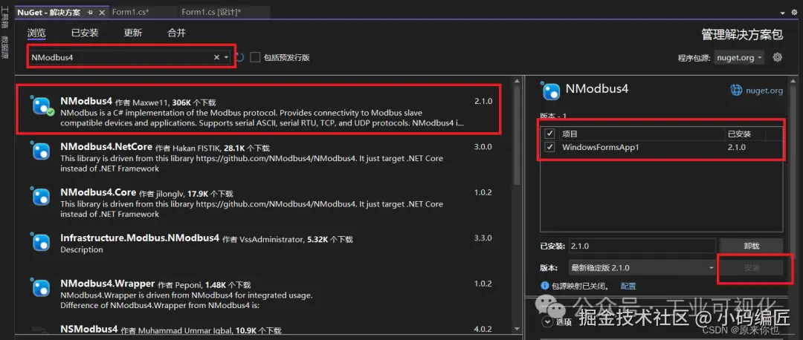The height and width of the screenshot is (340, 803).
Task: Open the Form1.cs [设计]* tab
Action: (211, 12)
